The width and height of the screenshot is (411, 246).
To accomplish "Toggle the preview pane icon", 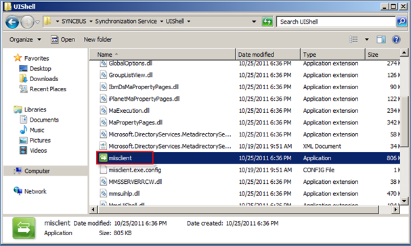I will (381, 39).
